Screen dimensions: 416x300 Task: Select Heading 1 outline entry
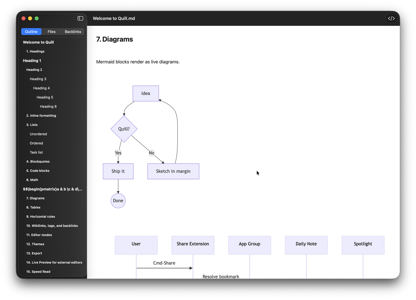tap(32, 60)
